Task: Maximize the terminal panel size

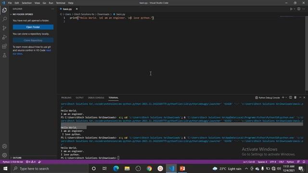Action: 300,98
